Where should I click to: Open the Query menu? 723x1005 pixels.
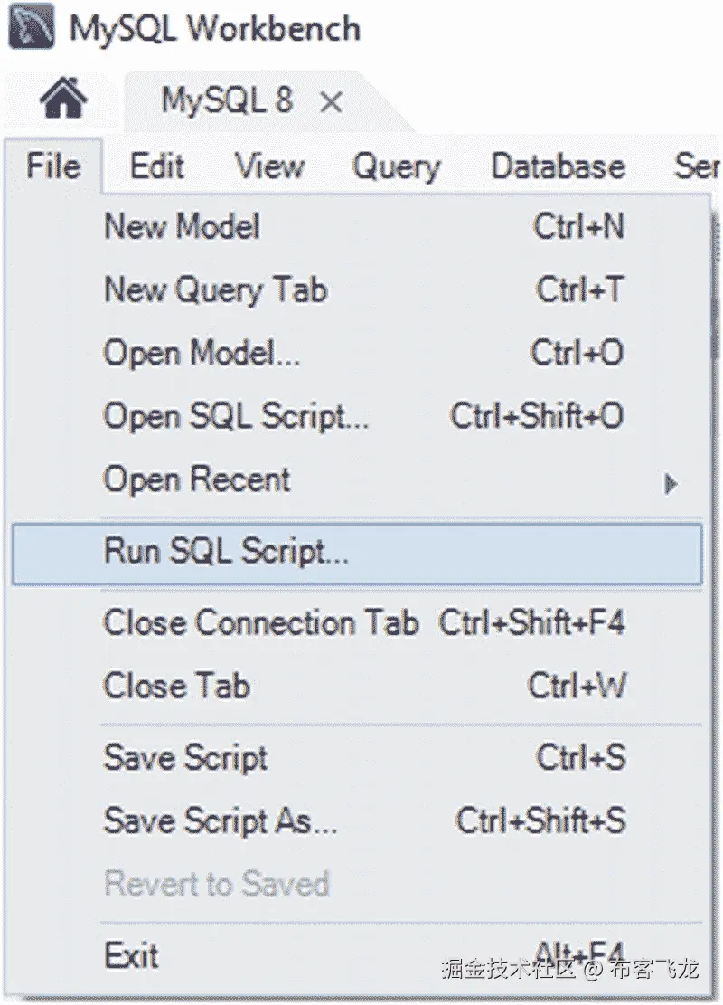pyautogui.click(x=396, y=166)
